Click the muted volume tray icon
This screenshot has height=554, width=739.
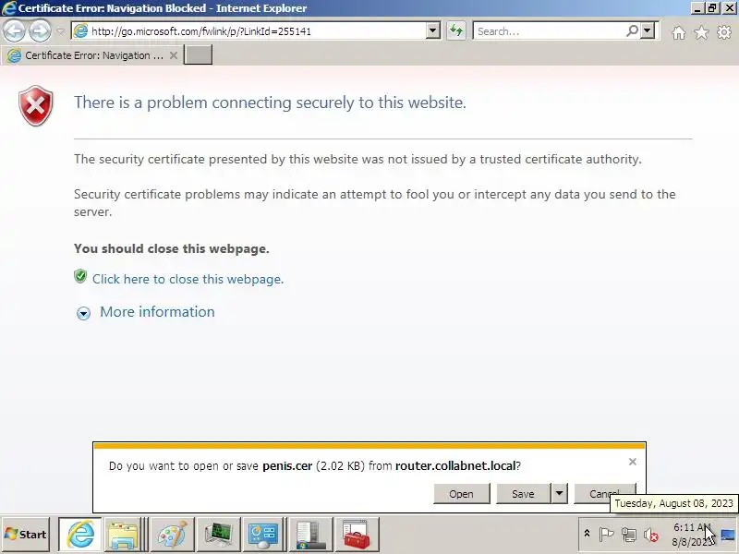(x=651, y=535)
